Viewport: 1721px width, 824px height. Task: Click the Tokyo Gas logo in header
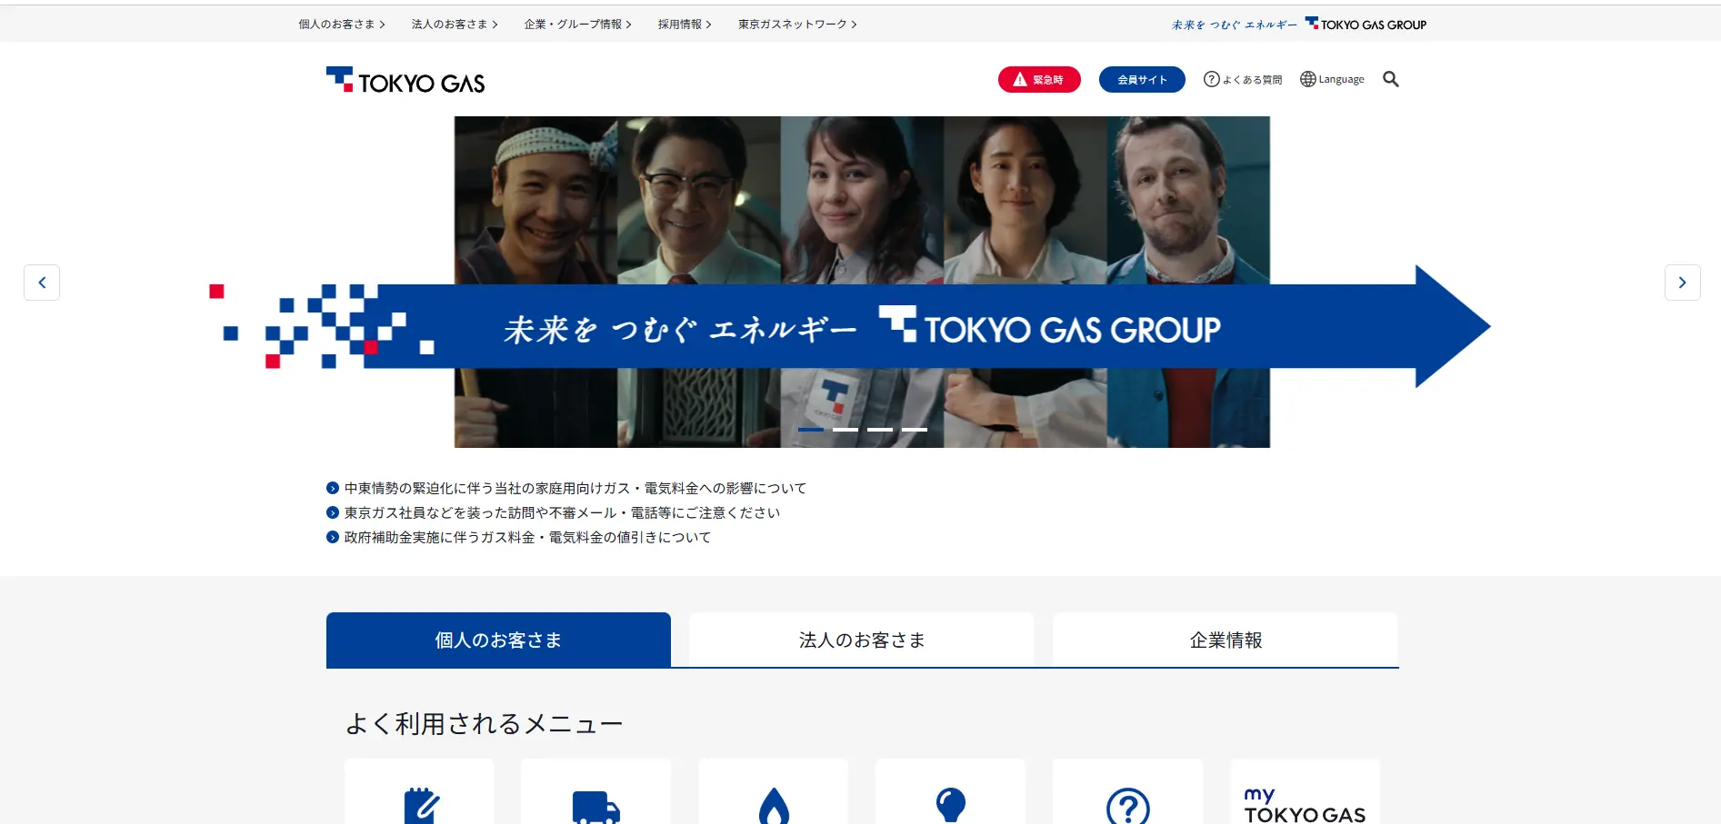tap(405, 81)
